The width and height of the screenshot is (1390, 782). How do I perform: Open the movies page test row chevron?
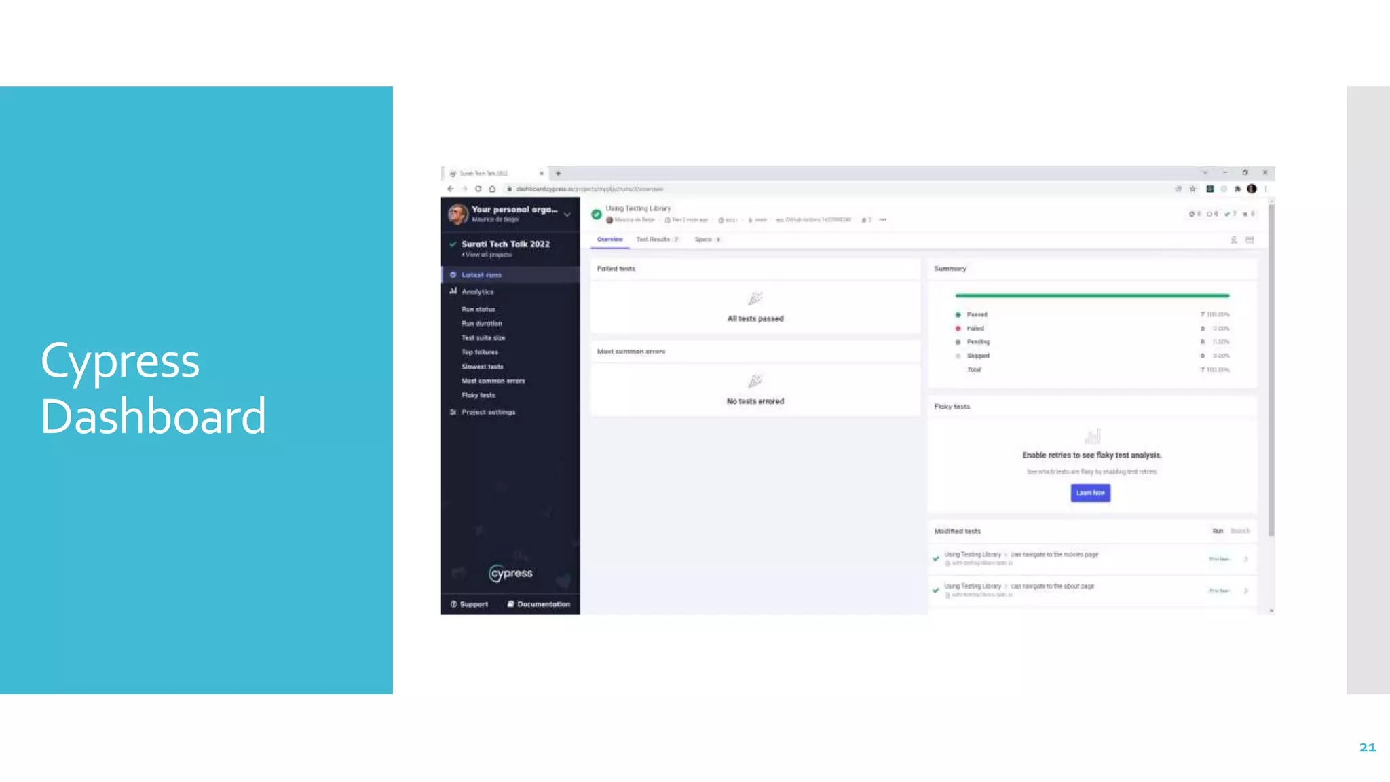click(1246, 559)
